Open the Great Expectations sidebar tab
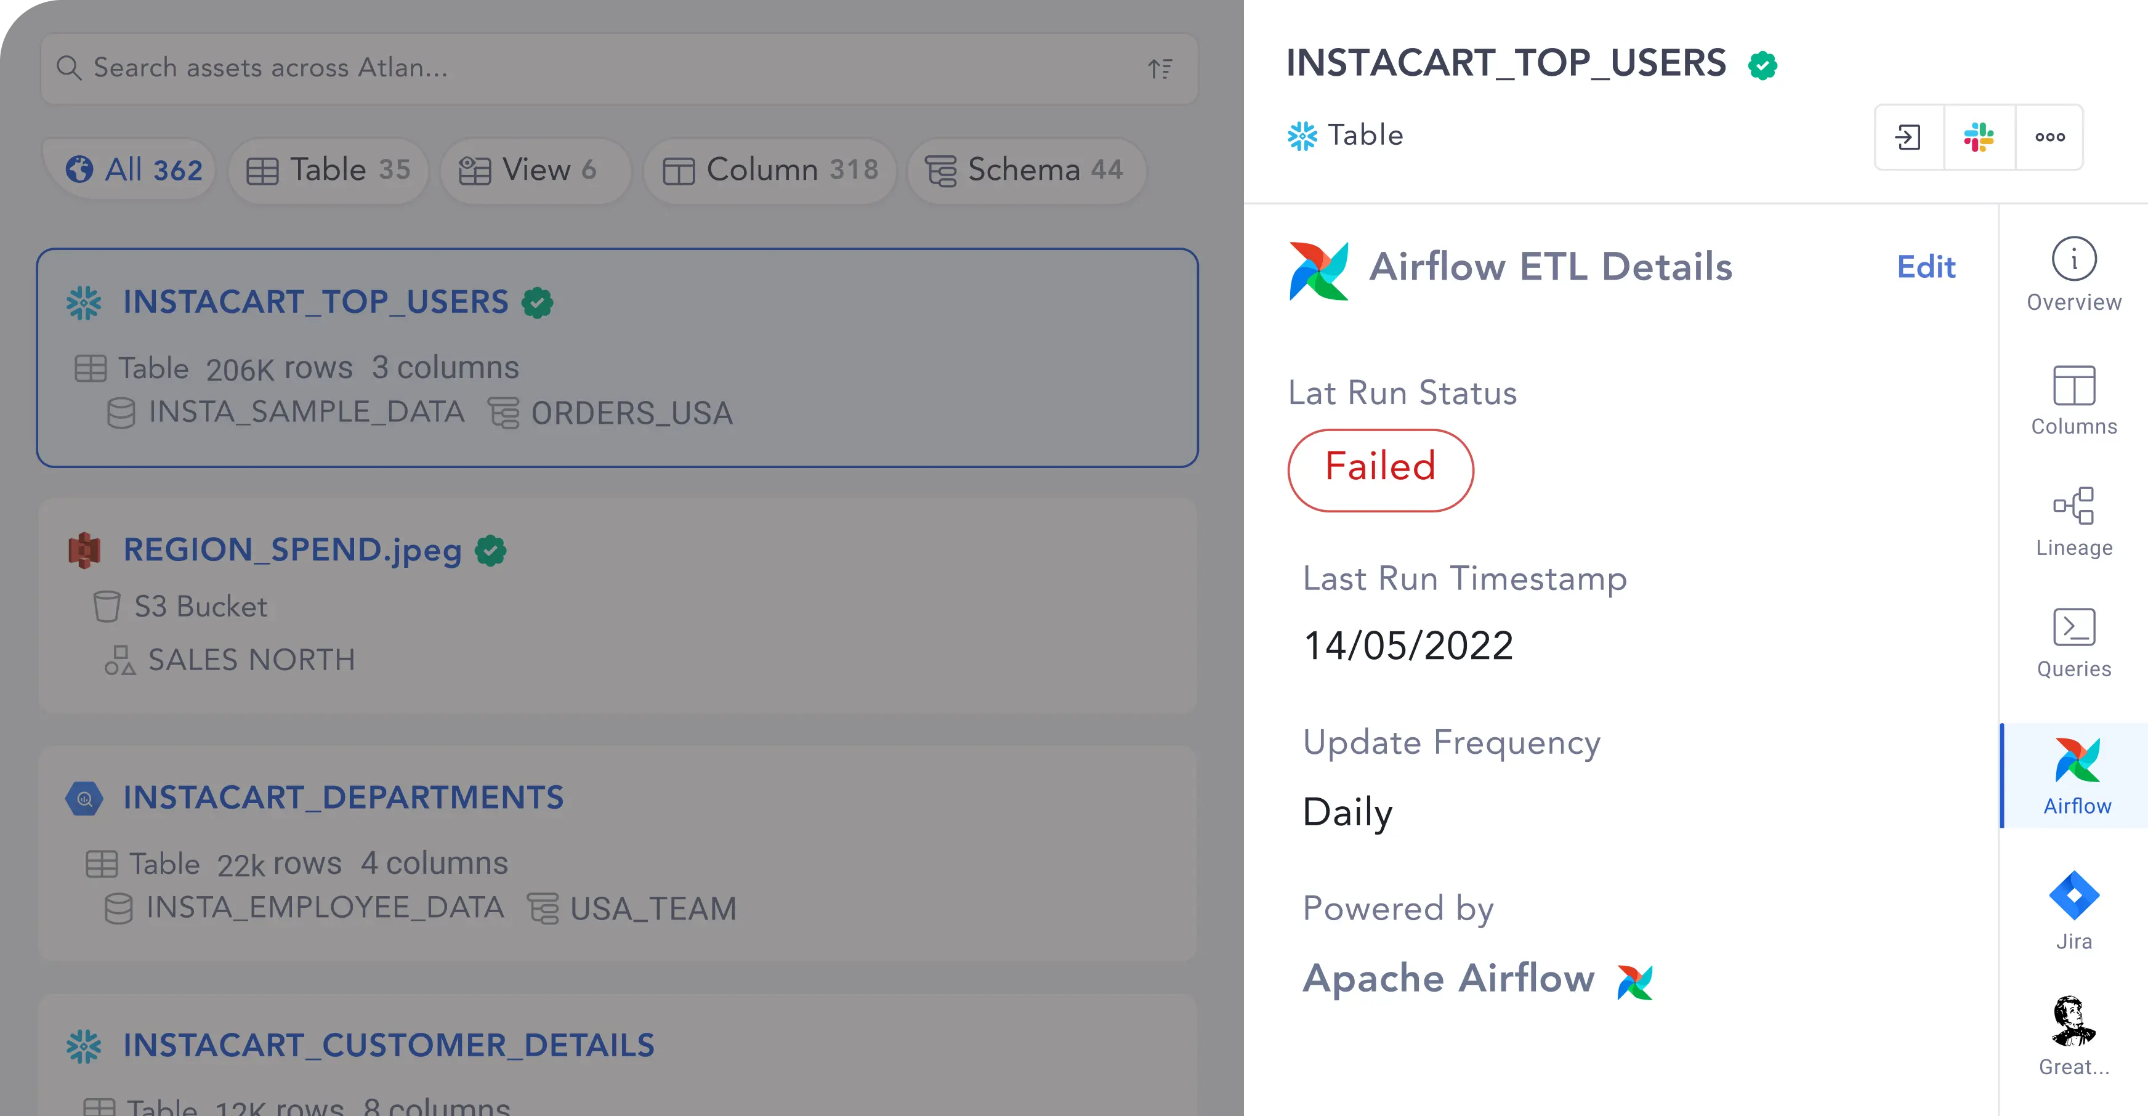The height and width of the screenshot is (1116, 2148). 2073,1037
